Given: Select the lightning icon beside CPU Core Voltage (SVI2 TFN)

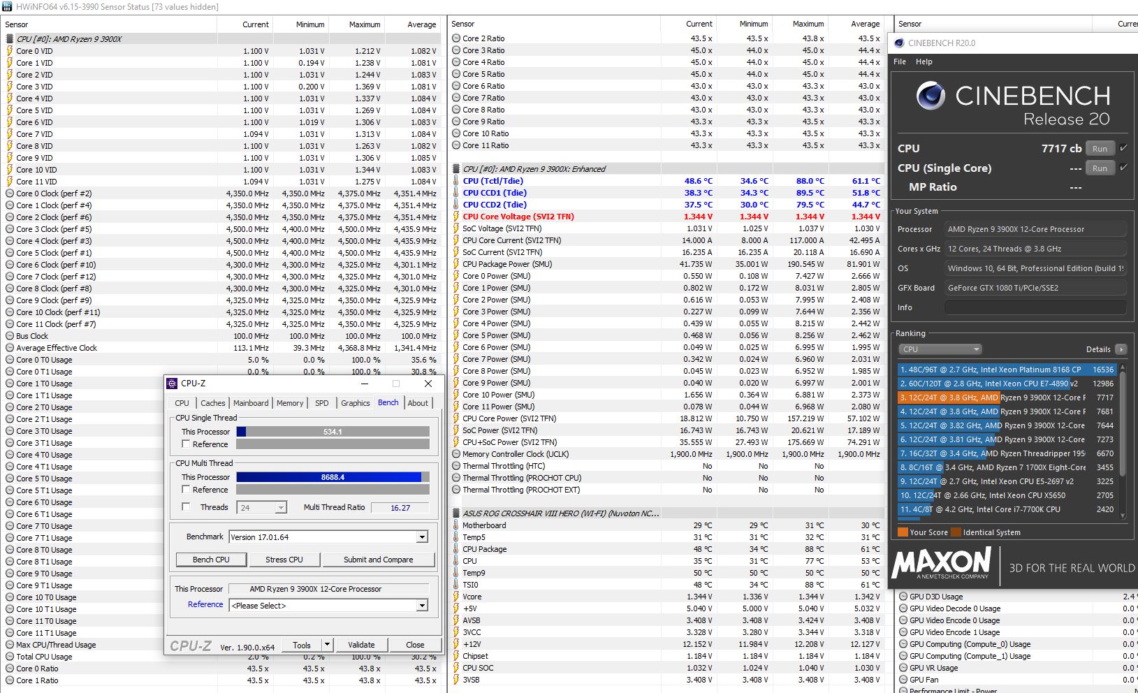Looking at the screenshot, I should pos(456,217).
